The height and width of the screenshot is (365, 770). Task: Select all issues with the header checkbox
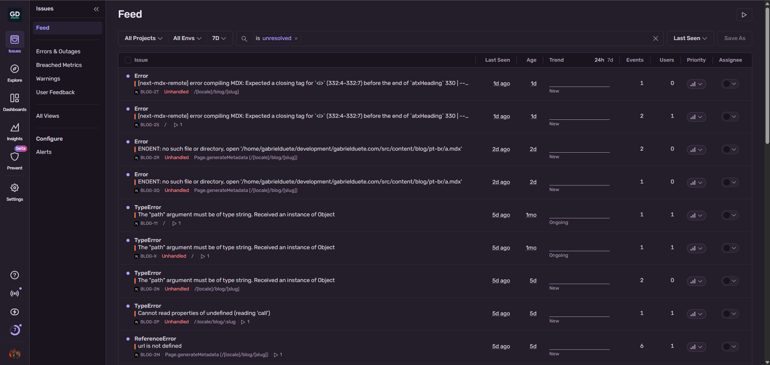[128, 60]
